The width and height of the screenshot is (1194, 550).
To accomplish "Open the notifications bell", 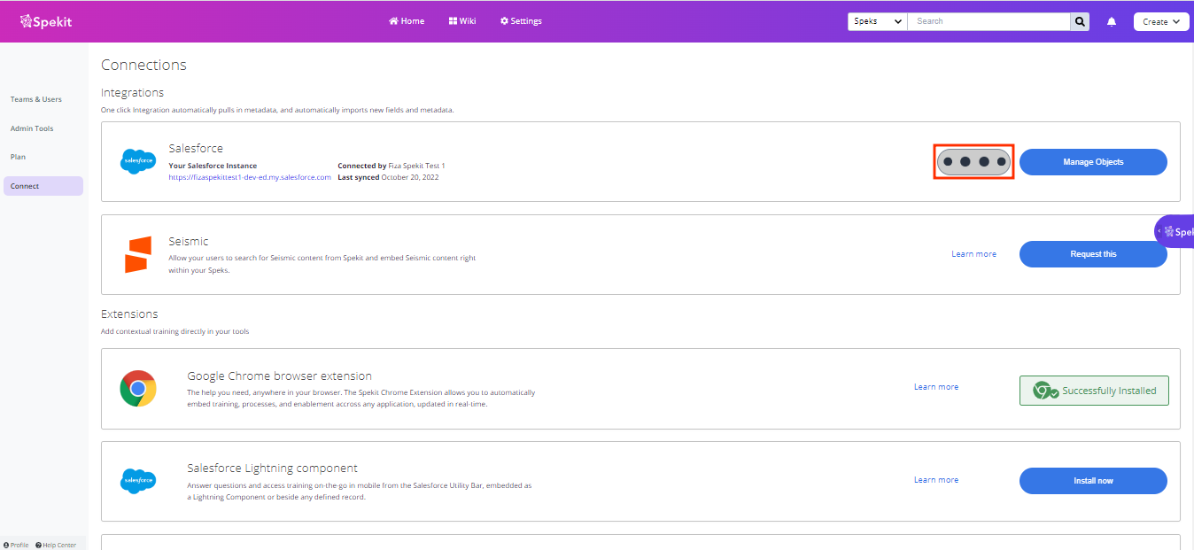I will tap(1112, 22).
